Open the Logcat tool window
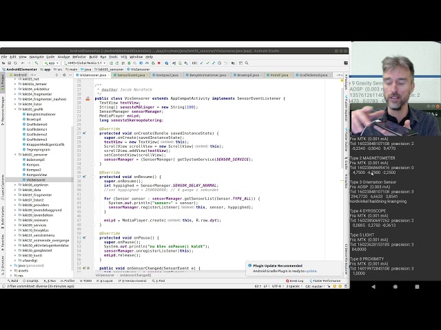This screenshot has height=330, width=441. tap(105, 280)
